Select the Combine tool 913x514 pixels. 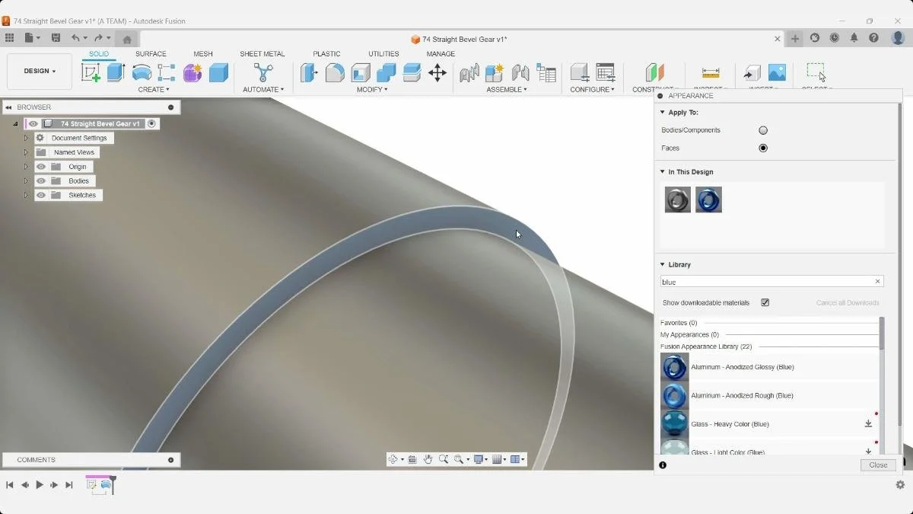click(x=387, y=72)
